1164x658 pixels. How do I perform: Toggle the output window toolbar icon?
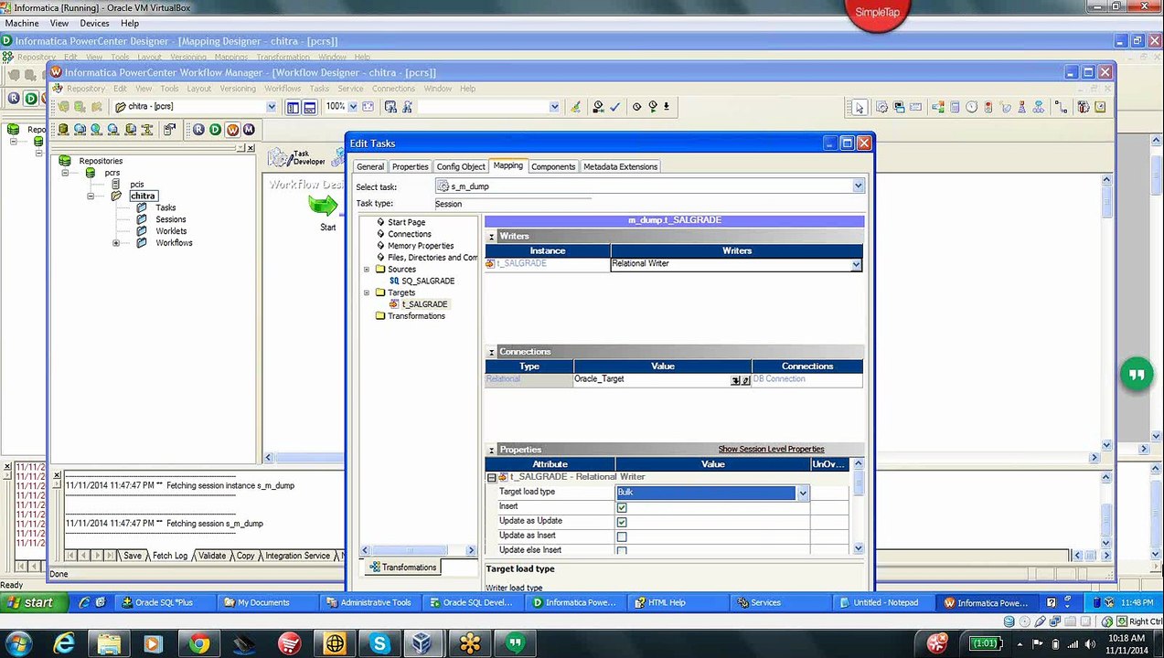coord(309,107)
